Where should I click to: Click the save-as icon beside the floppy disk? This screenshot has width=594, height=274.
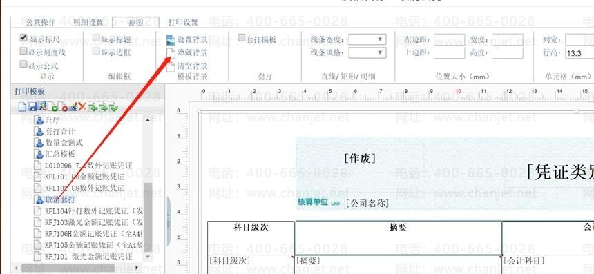coord(43,107)
